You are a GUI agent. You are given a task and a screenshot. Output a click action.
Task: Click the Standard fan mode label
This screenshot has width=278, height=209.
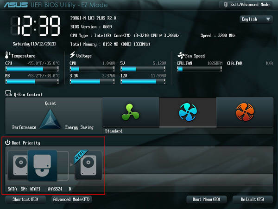tap(114, 131)
